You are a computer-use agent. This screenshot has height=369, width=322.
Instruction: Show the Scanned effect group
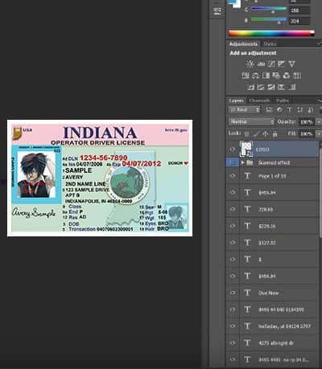click(233, 162)
